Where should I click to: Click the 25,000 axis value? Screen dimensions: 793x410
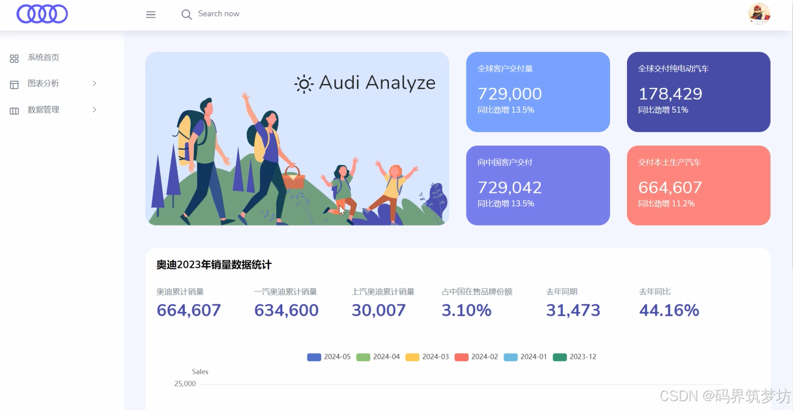[185, 384]
